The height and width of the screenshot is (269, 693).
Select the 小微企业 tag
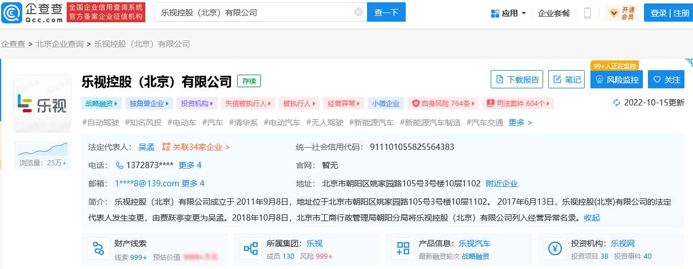point(386,103)
